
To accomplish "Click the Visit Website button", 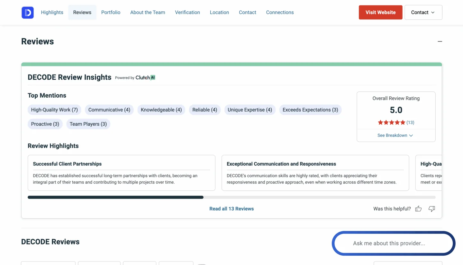I will coord(381,12).
